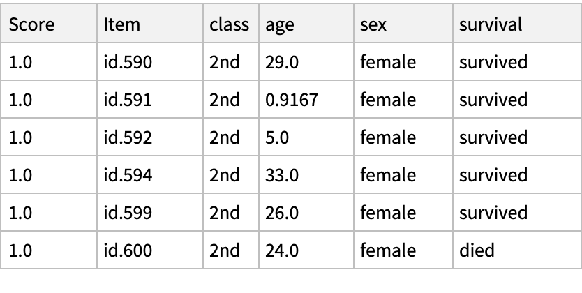Image resolution: width=582 pixels, height=293 pixels.
Task: Select the sex column header
Action: pyautogui.click(x=374, y=24)
